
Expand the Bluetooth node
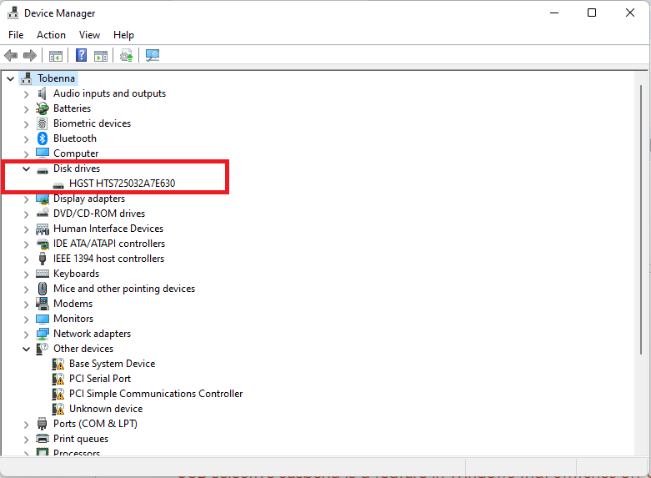[26, 139]
